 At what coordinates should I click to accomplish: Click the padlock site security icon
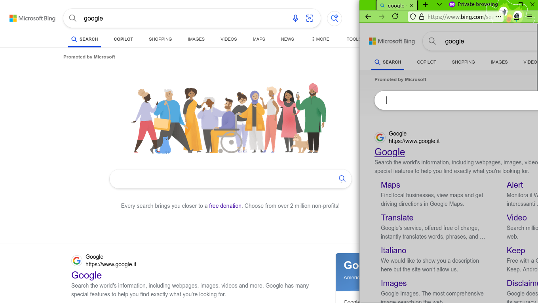click(x=422, y=17)
